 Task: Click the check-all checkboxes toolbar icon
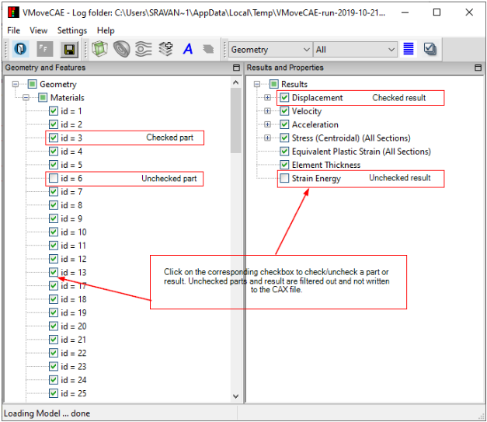coord(430,49)
